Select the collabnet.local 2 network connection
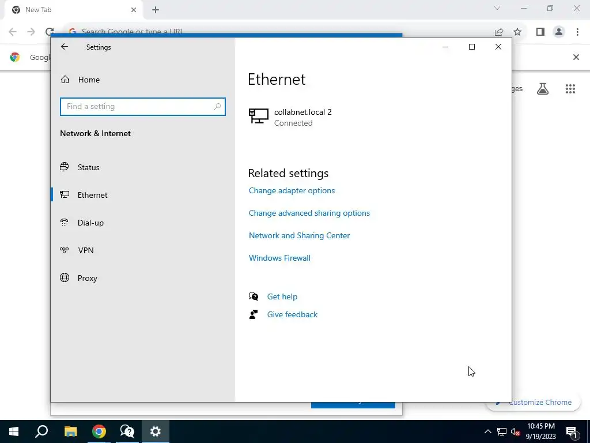This screenshot has height=443, width=590. [290, 117]
